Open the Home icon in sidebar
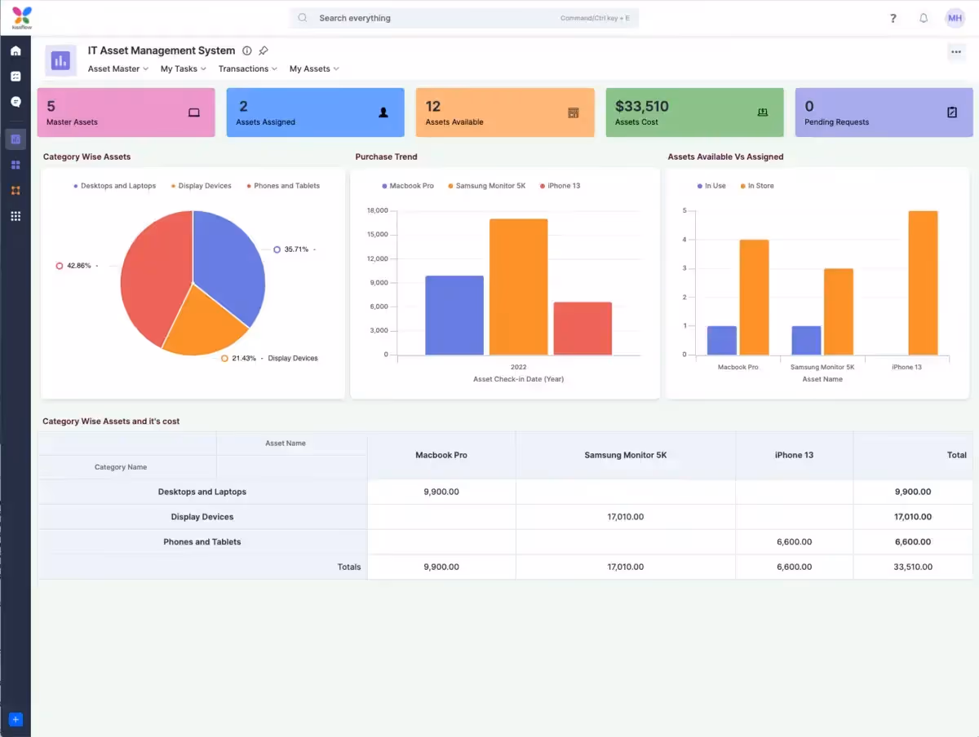Viewport: 979px width, 737px height. click(x=15, y=51)
